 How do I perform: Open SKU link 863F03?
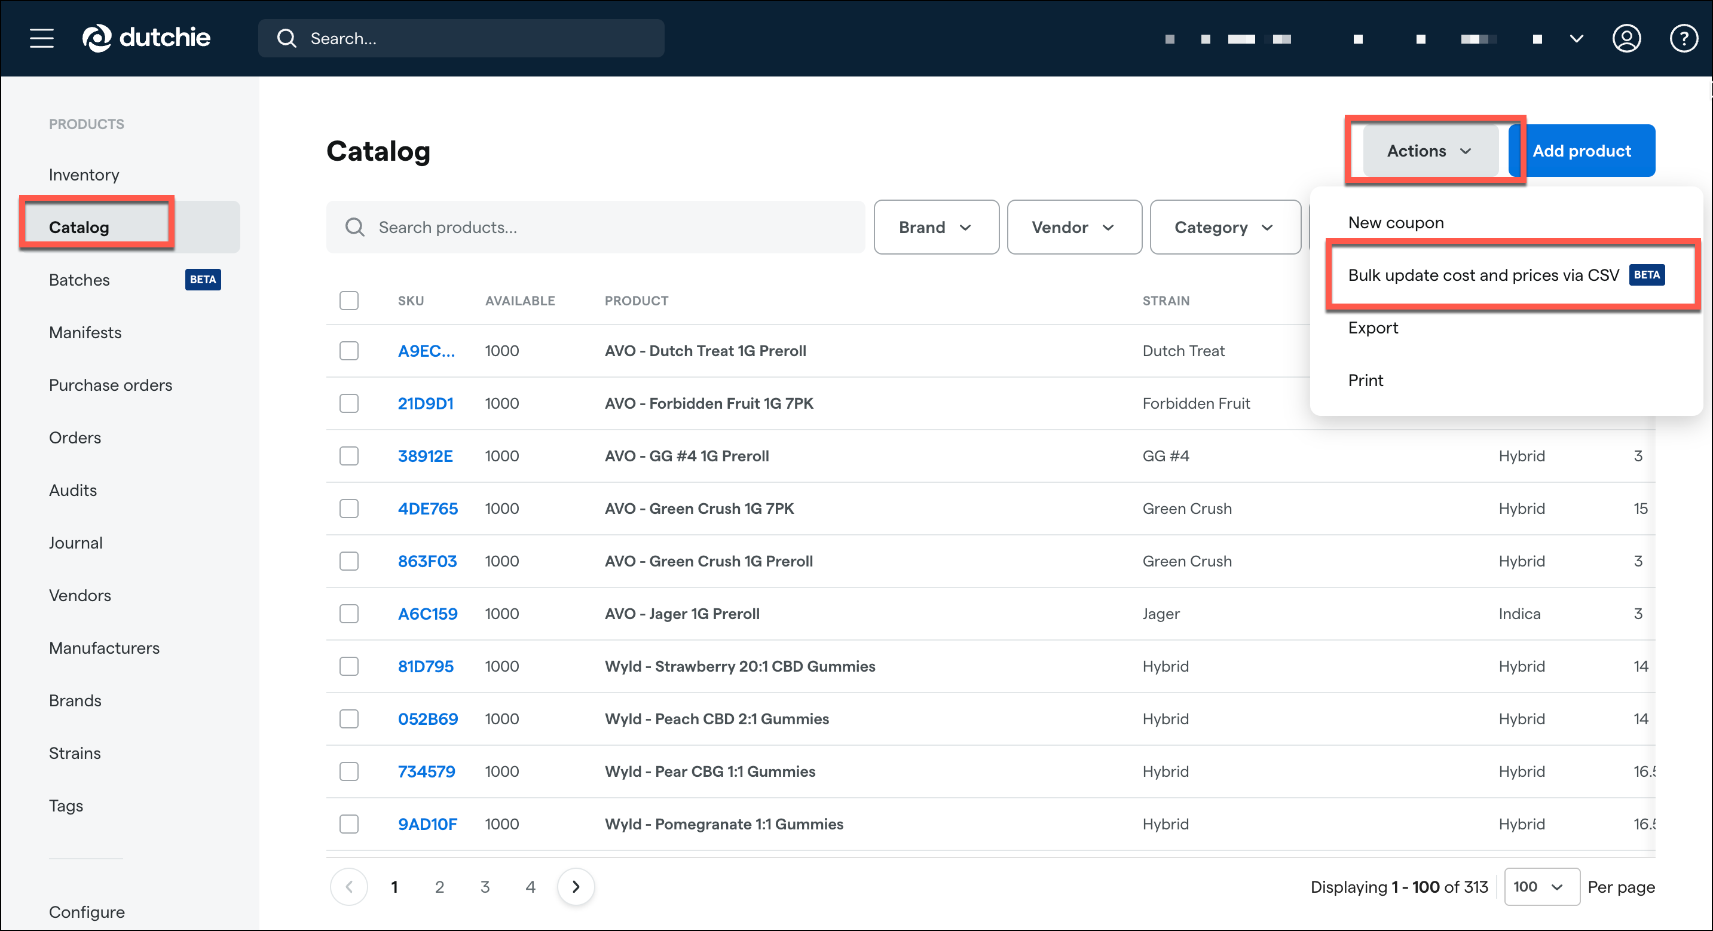[x=427, y=561]
